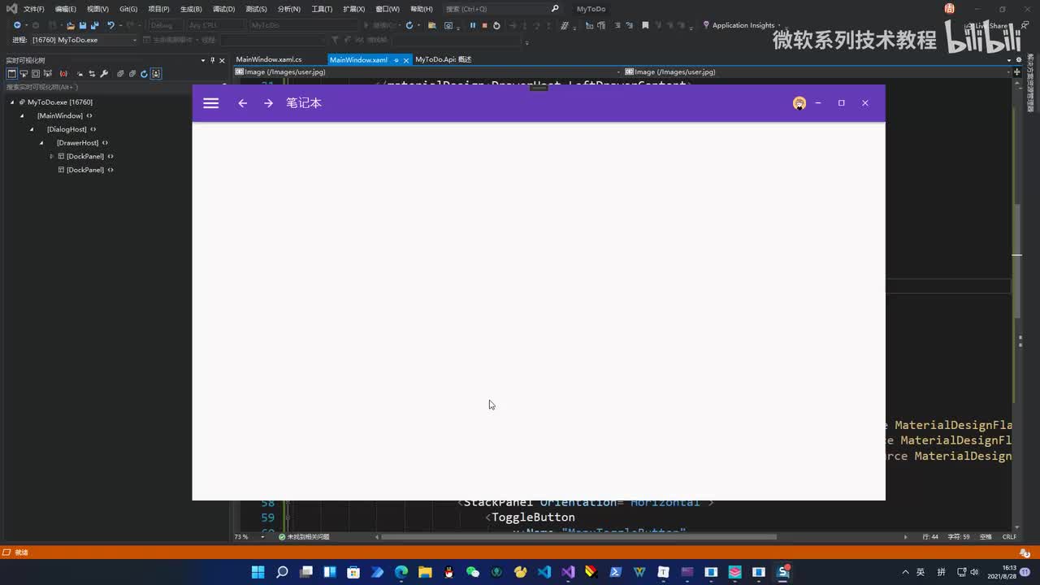Click the navigate backward toolbar button
1040x585 pixels.
click(x=17, y=25)
